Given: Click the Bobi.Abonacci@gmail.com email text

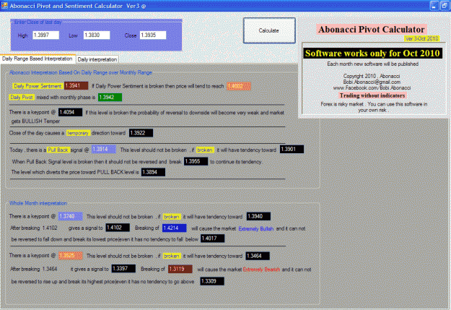Looking at the screenshot, I should (x=372, y=82).
